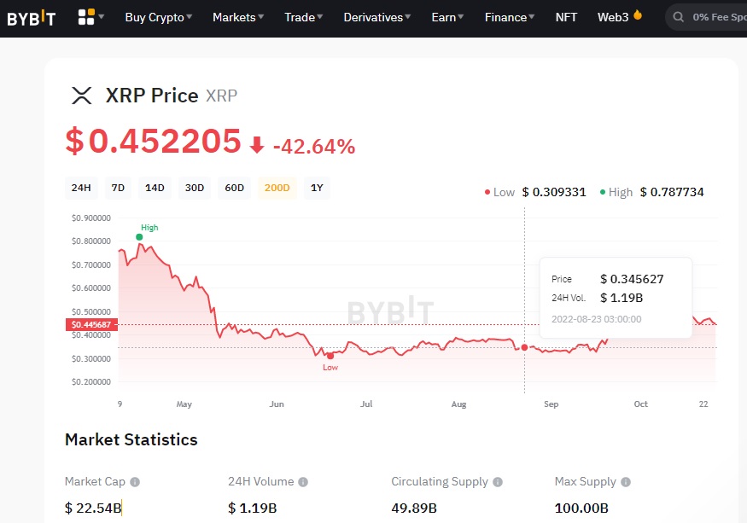
Task: Click the $0.900000 y-axis label
Action: (x=91, y=218)
